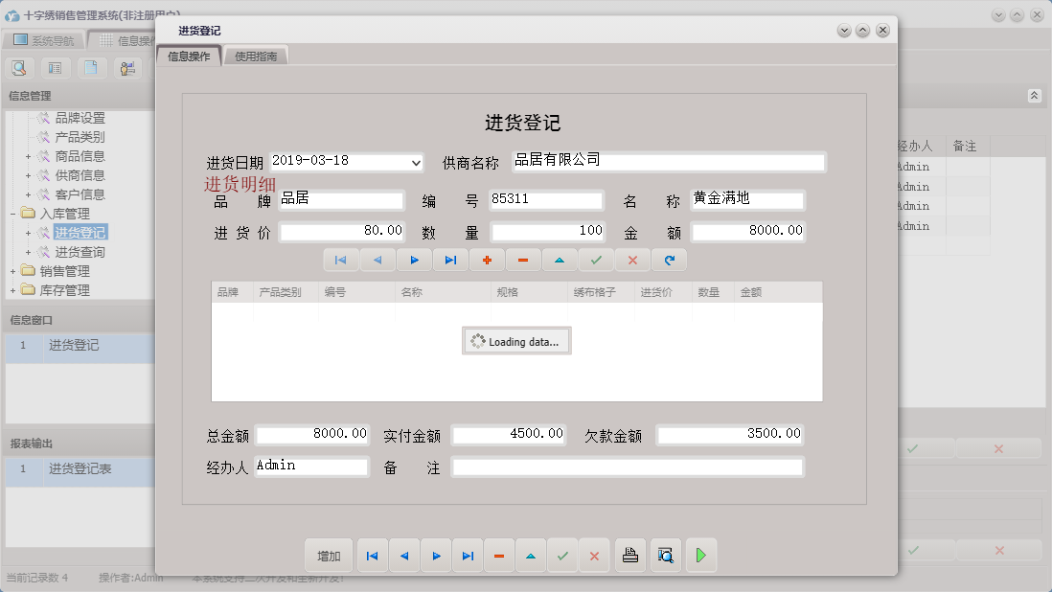The width and height of the screenshot is (1052, 592).
Task: Switch to the 使用指南 tab
Action: click(255, 55)
